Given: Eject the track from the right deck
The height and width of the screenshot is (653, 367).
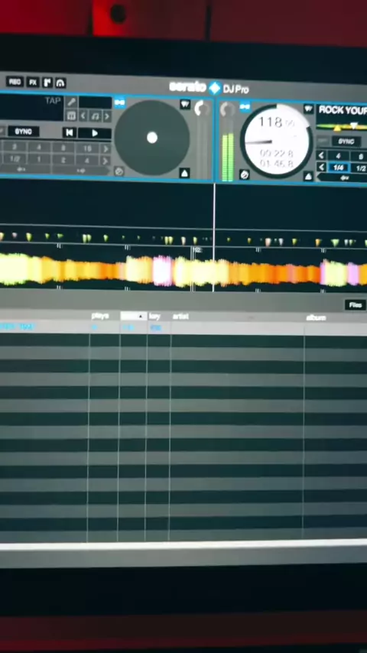Looking at the screenshot, I should pyautogui.click(x=308, y=177).
